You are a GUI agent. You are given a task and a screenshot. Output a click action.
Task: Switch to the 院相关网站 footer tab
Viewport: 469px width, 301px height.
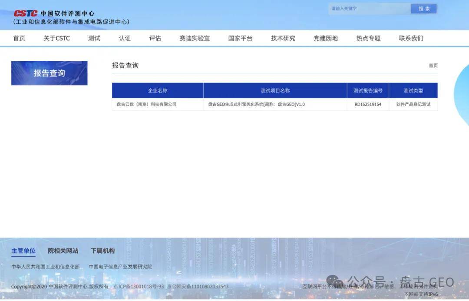[x=63, y=251]
